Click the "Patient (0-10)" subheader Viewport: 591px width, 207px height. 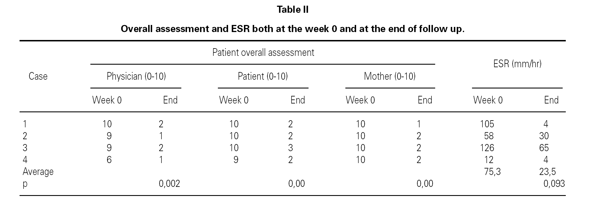[263, 77]
